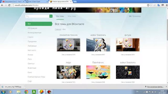The height and width of the screenshot is (94, 168).
Task: Click the magnifier icon in search box
Action: click(27, 16)
